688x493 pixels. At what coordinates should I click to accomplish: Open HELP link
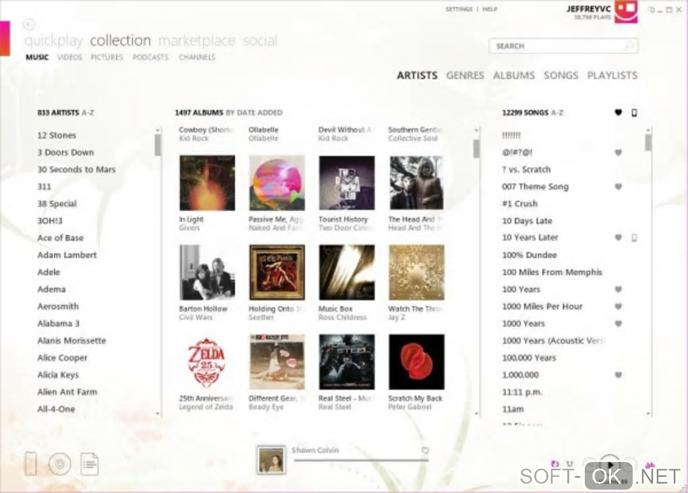(x=490, y=9)
